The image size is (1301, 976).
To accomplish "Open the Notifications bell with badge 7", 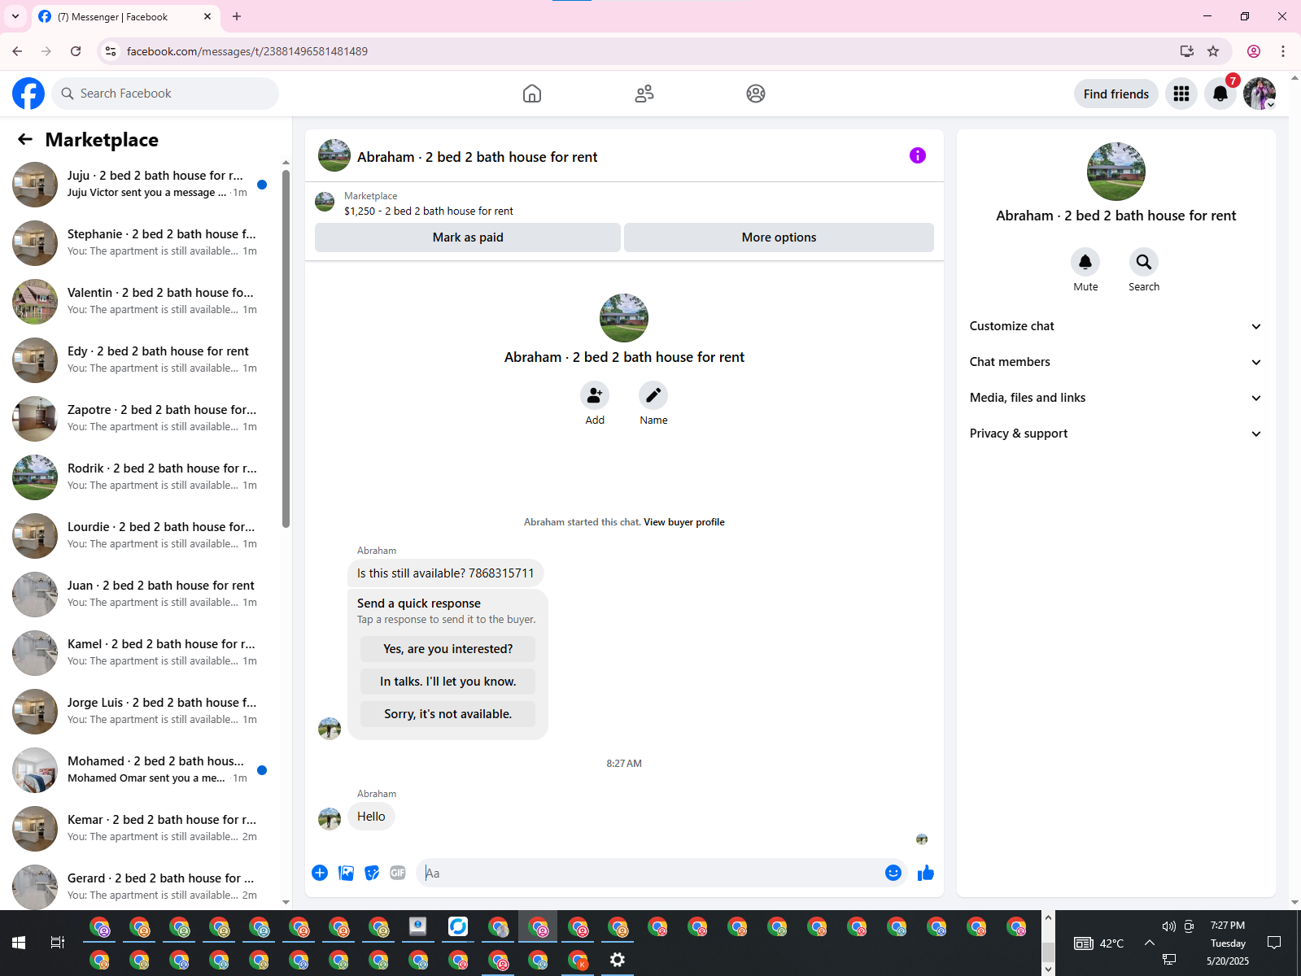I will pos(1220,94).
